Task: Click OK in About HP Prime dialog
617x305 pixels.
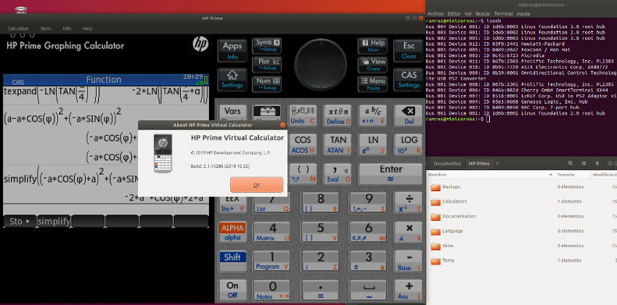Action: [x=256, y=185]
